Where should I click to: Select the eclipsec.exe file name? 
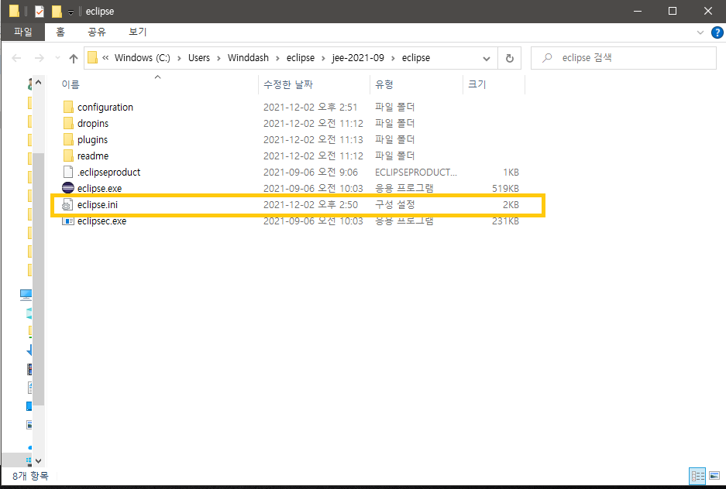tap(102, 221)
